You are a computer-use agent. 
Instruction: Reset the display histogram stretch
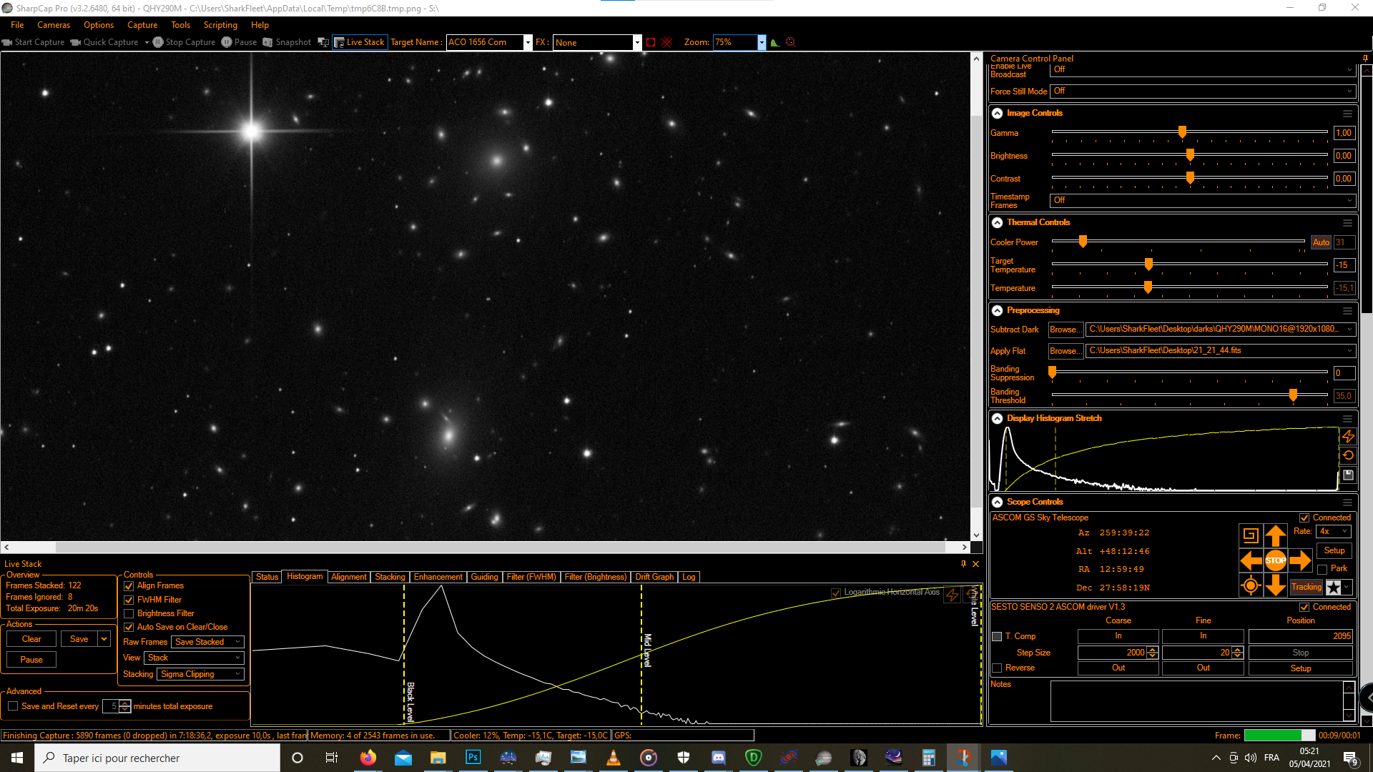tap(1348, 455)
